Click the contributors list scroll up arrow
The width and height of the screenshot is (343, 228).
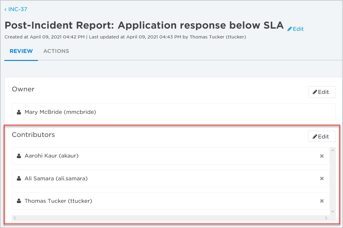coord(333,150)
